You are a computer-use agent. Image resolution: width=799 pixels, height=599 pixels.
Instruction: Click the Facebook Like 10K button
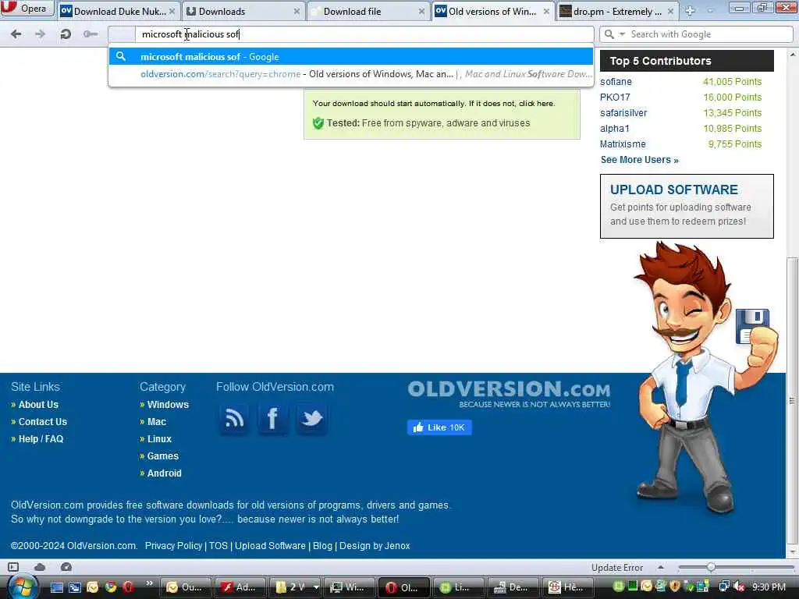pyautogui.click(x=439, y=427)
